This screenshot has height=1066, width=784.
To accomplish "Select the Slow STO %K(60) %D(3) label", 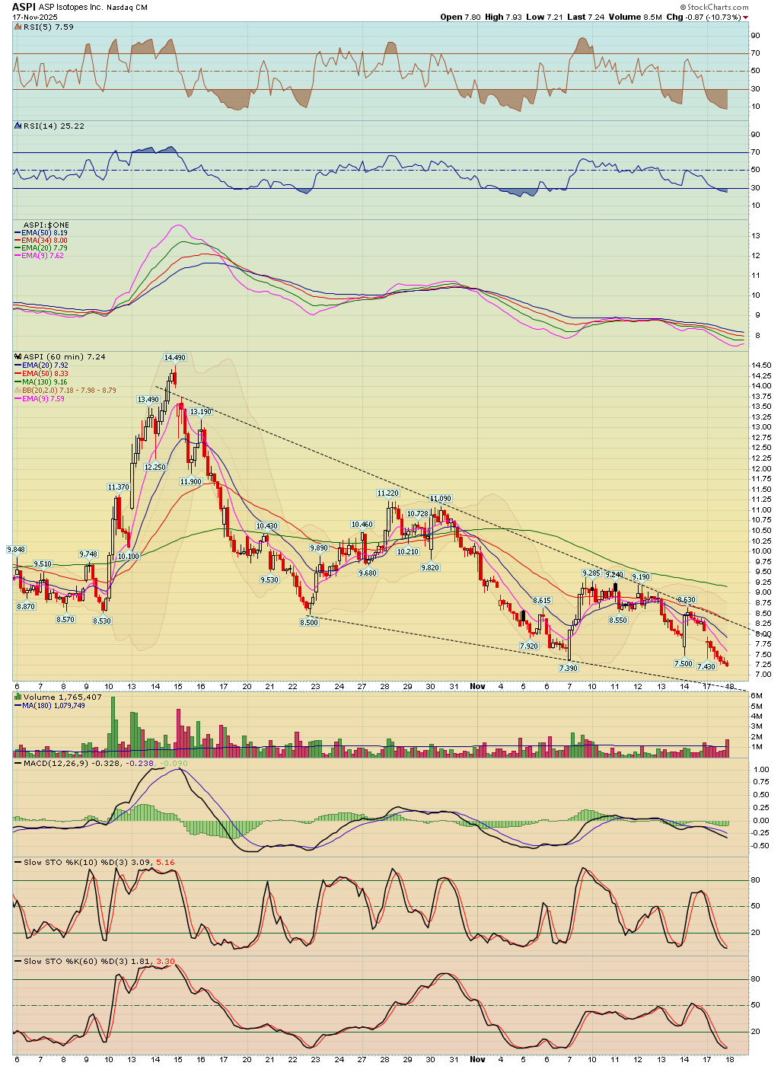I will coord(76,961).
